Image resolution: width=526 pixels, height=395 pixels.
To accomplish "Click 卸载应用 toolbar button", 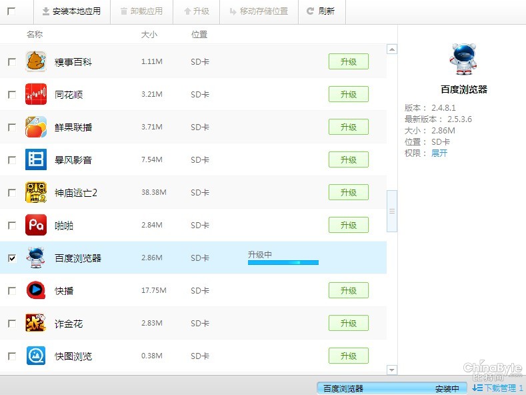I will coord(141,11).
